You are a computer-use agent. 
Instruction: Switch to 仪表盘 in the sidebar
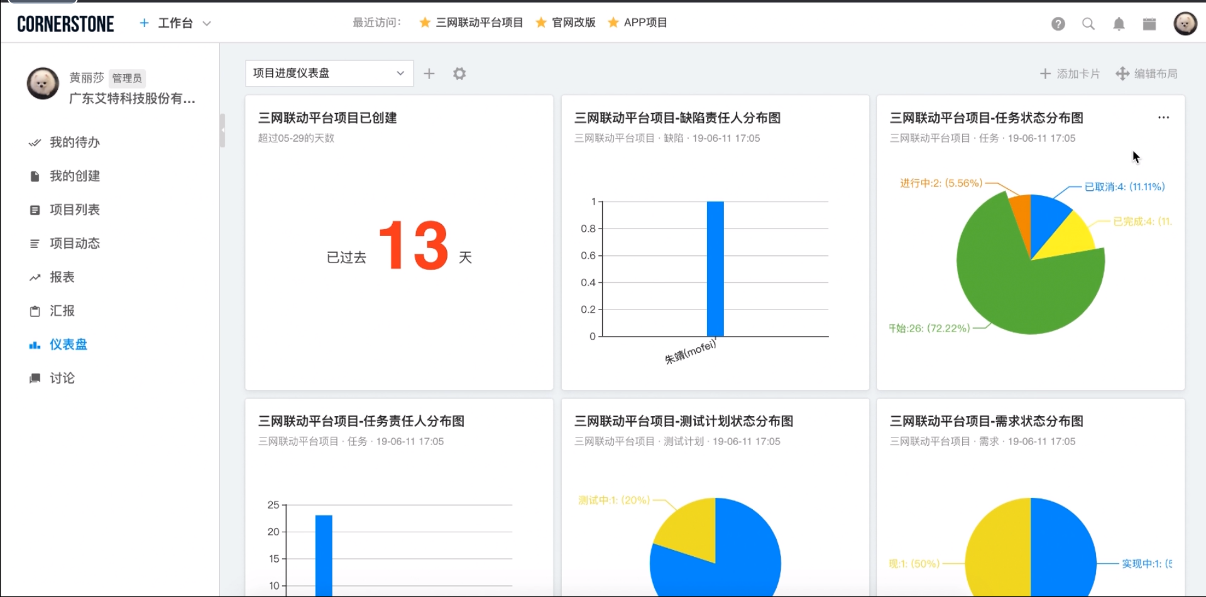point(69,344)
